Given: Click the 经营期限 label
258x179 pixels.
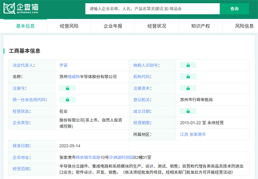Looking at the screenshot, I should [142, 123].
